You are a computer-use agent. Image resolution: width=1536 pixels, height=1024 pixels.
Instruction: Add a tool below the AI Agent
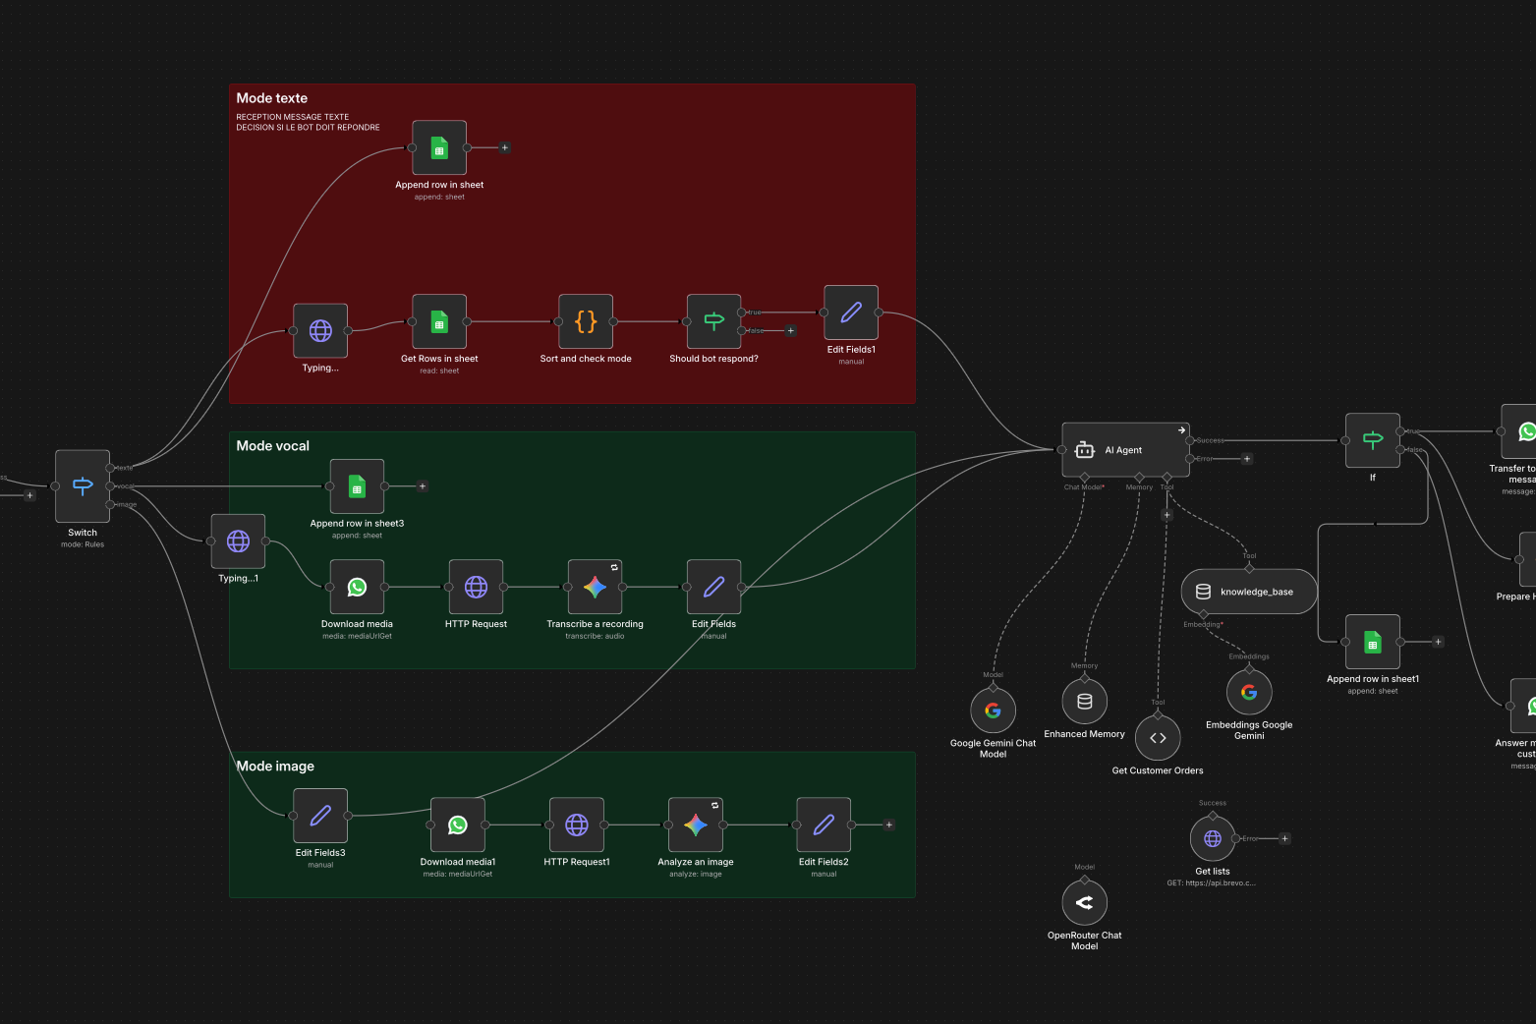[1167, 515]
